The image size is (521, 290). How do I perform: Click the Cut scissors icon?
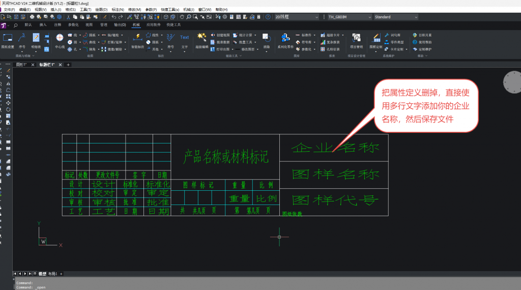pos(68,17)
